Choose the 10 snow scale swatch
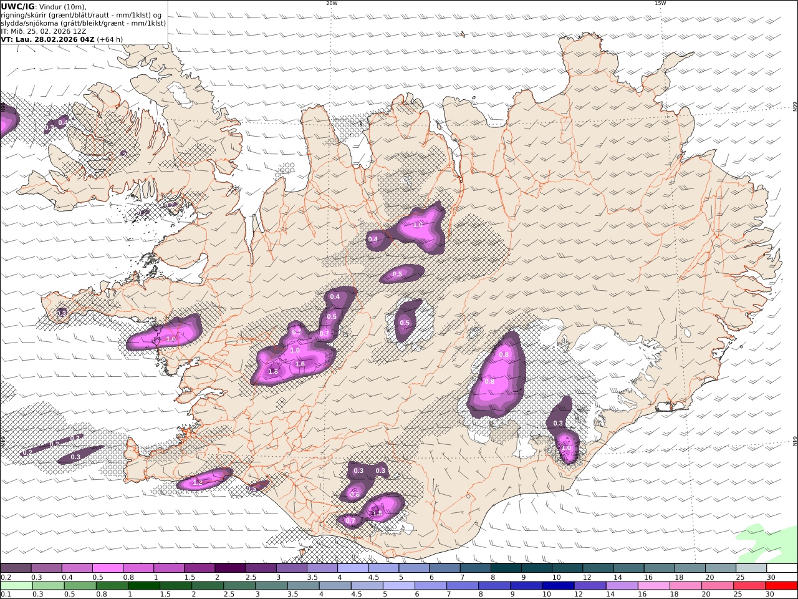Screen dimensions: 798x599 pos(567,568)
